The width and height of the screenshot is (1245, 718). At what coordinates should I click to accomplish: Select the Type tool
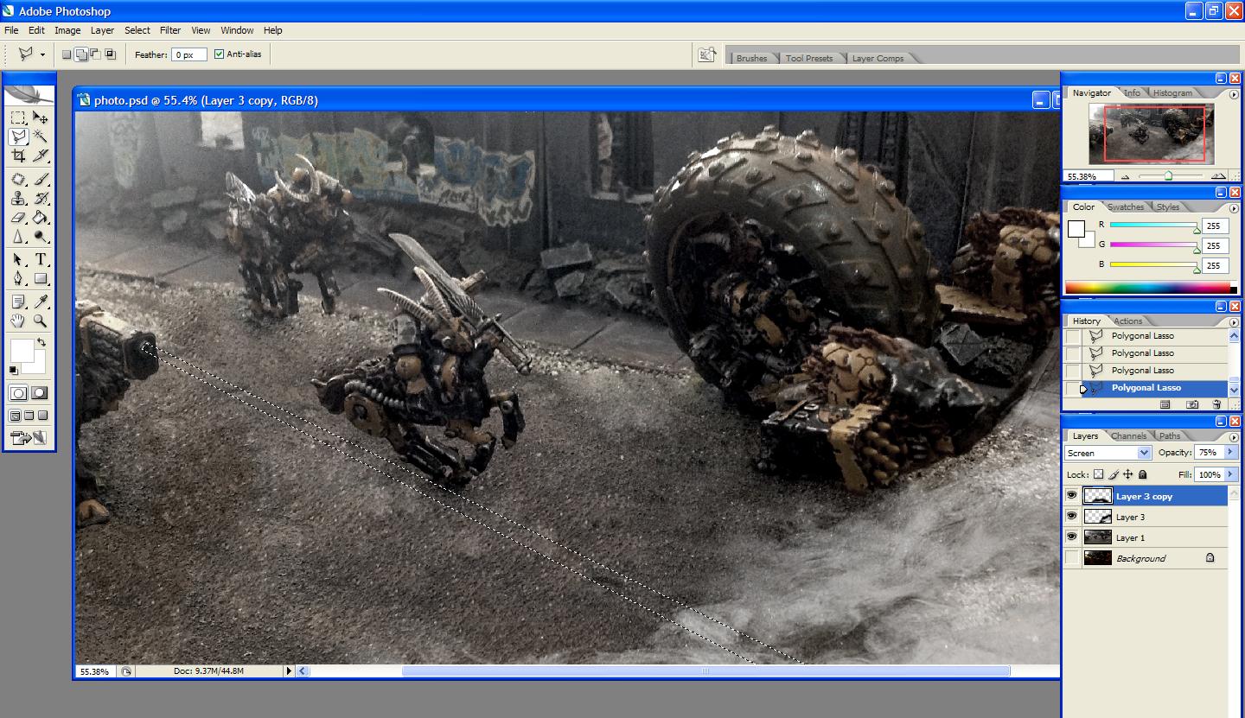coord(40,259)
